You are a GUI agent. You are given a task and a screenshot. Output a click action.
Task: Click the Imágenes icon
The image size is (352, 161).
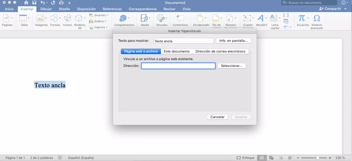pos(40,18)
